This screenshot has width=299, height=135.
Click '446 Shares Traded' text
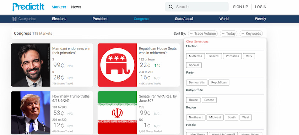click(x=62, y=131)
